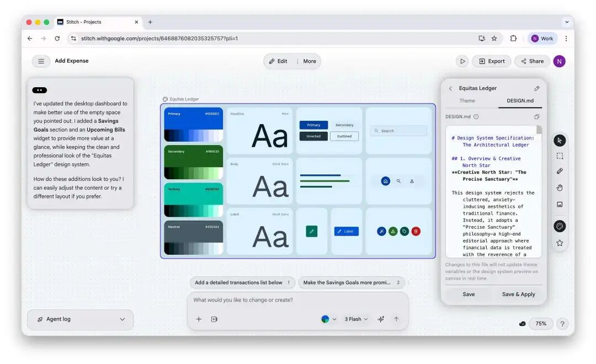Go back from Equitas Ledger panel
The height and width of the screenshot is (364, 596).
point(450,88)
